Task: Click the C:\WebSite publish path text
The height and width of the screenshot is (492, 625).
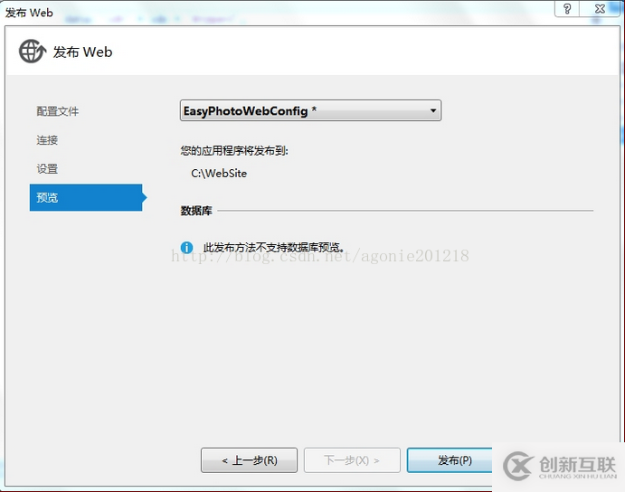Action: tap(219, 174)
